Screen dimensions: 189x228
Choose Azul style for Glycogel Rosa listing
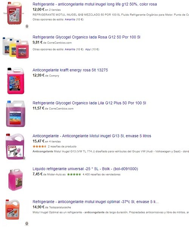pyautogui.click(x=88, y=49)
